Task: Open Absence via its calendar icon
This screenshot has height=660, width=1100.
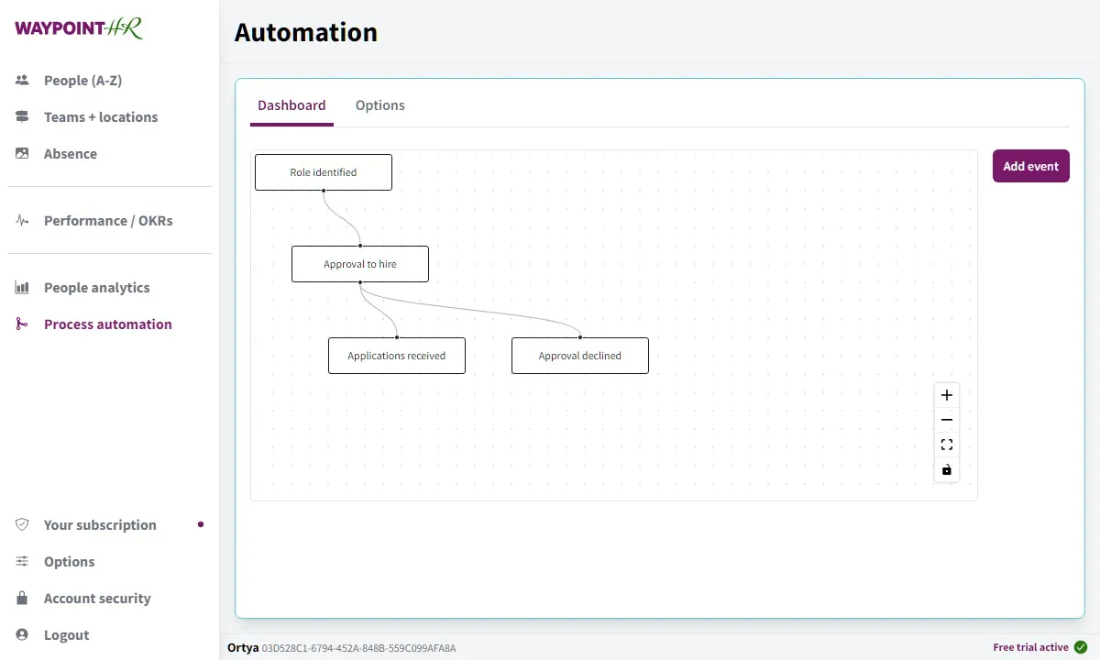Action: (21, 153)
